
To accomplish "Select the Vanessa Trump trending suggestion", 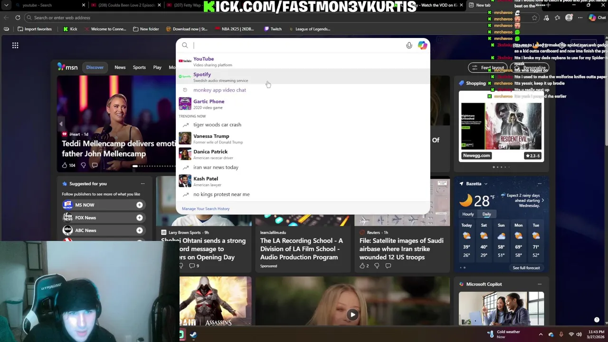I will (x=303, y=139).
